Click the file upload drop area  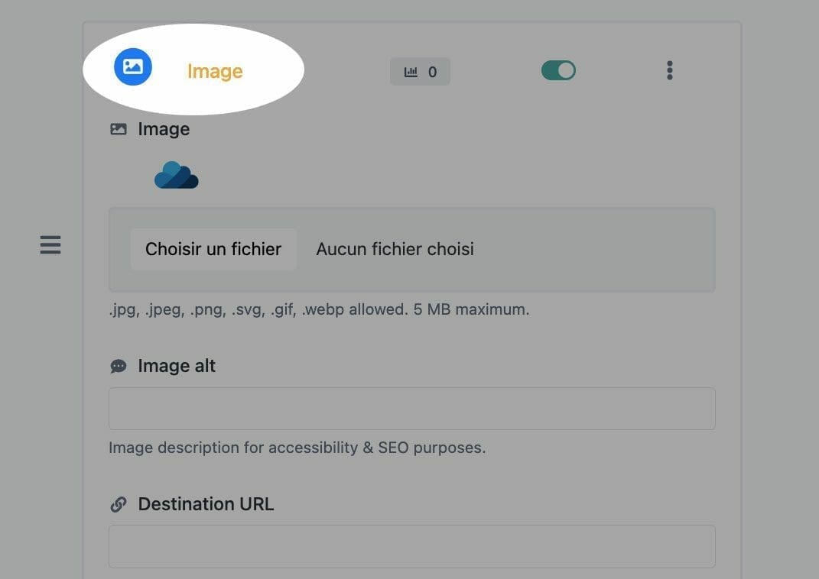(412, 249)
